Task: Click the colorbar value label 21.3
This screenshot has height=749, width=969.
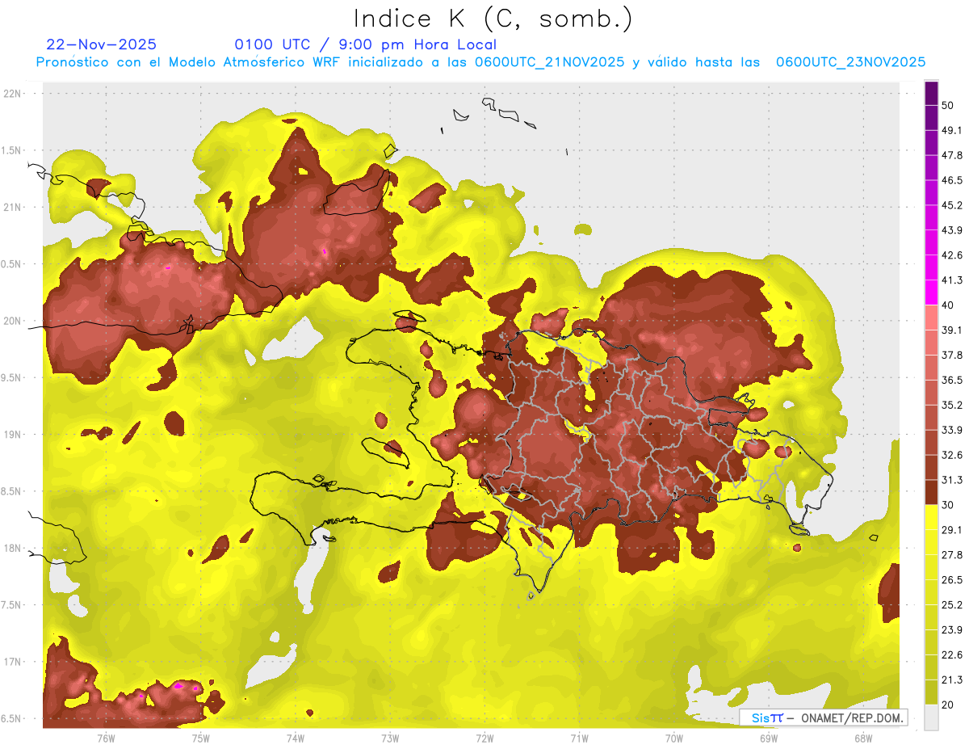Action: pos(952,680)
